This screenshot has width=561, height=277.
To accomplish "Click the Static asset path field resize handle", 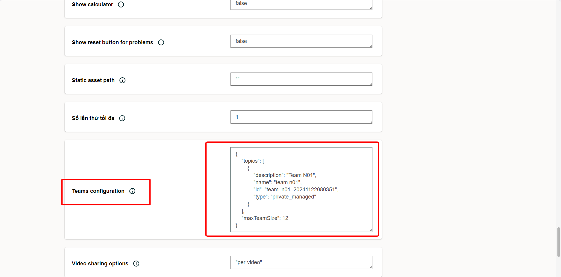I will point(371,84).
